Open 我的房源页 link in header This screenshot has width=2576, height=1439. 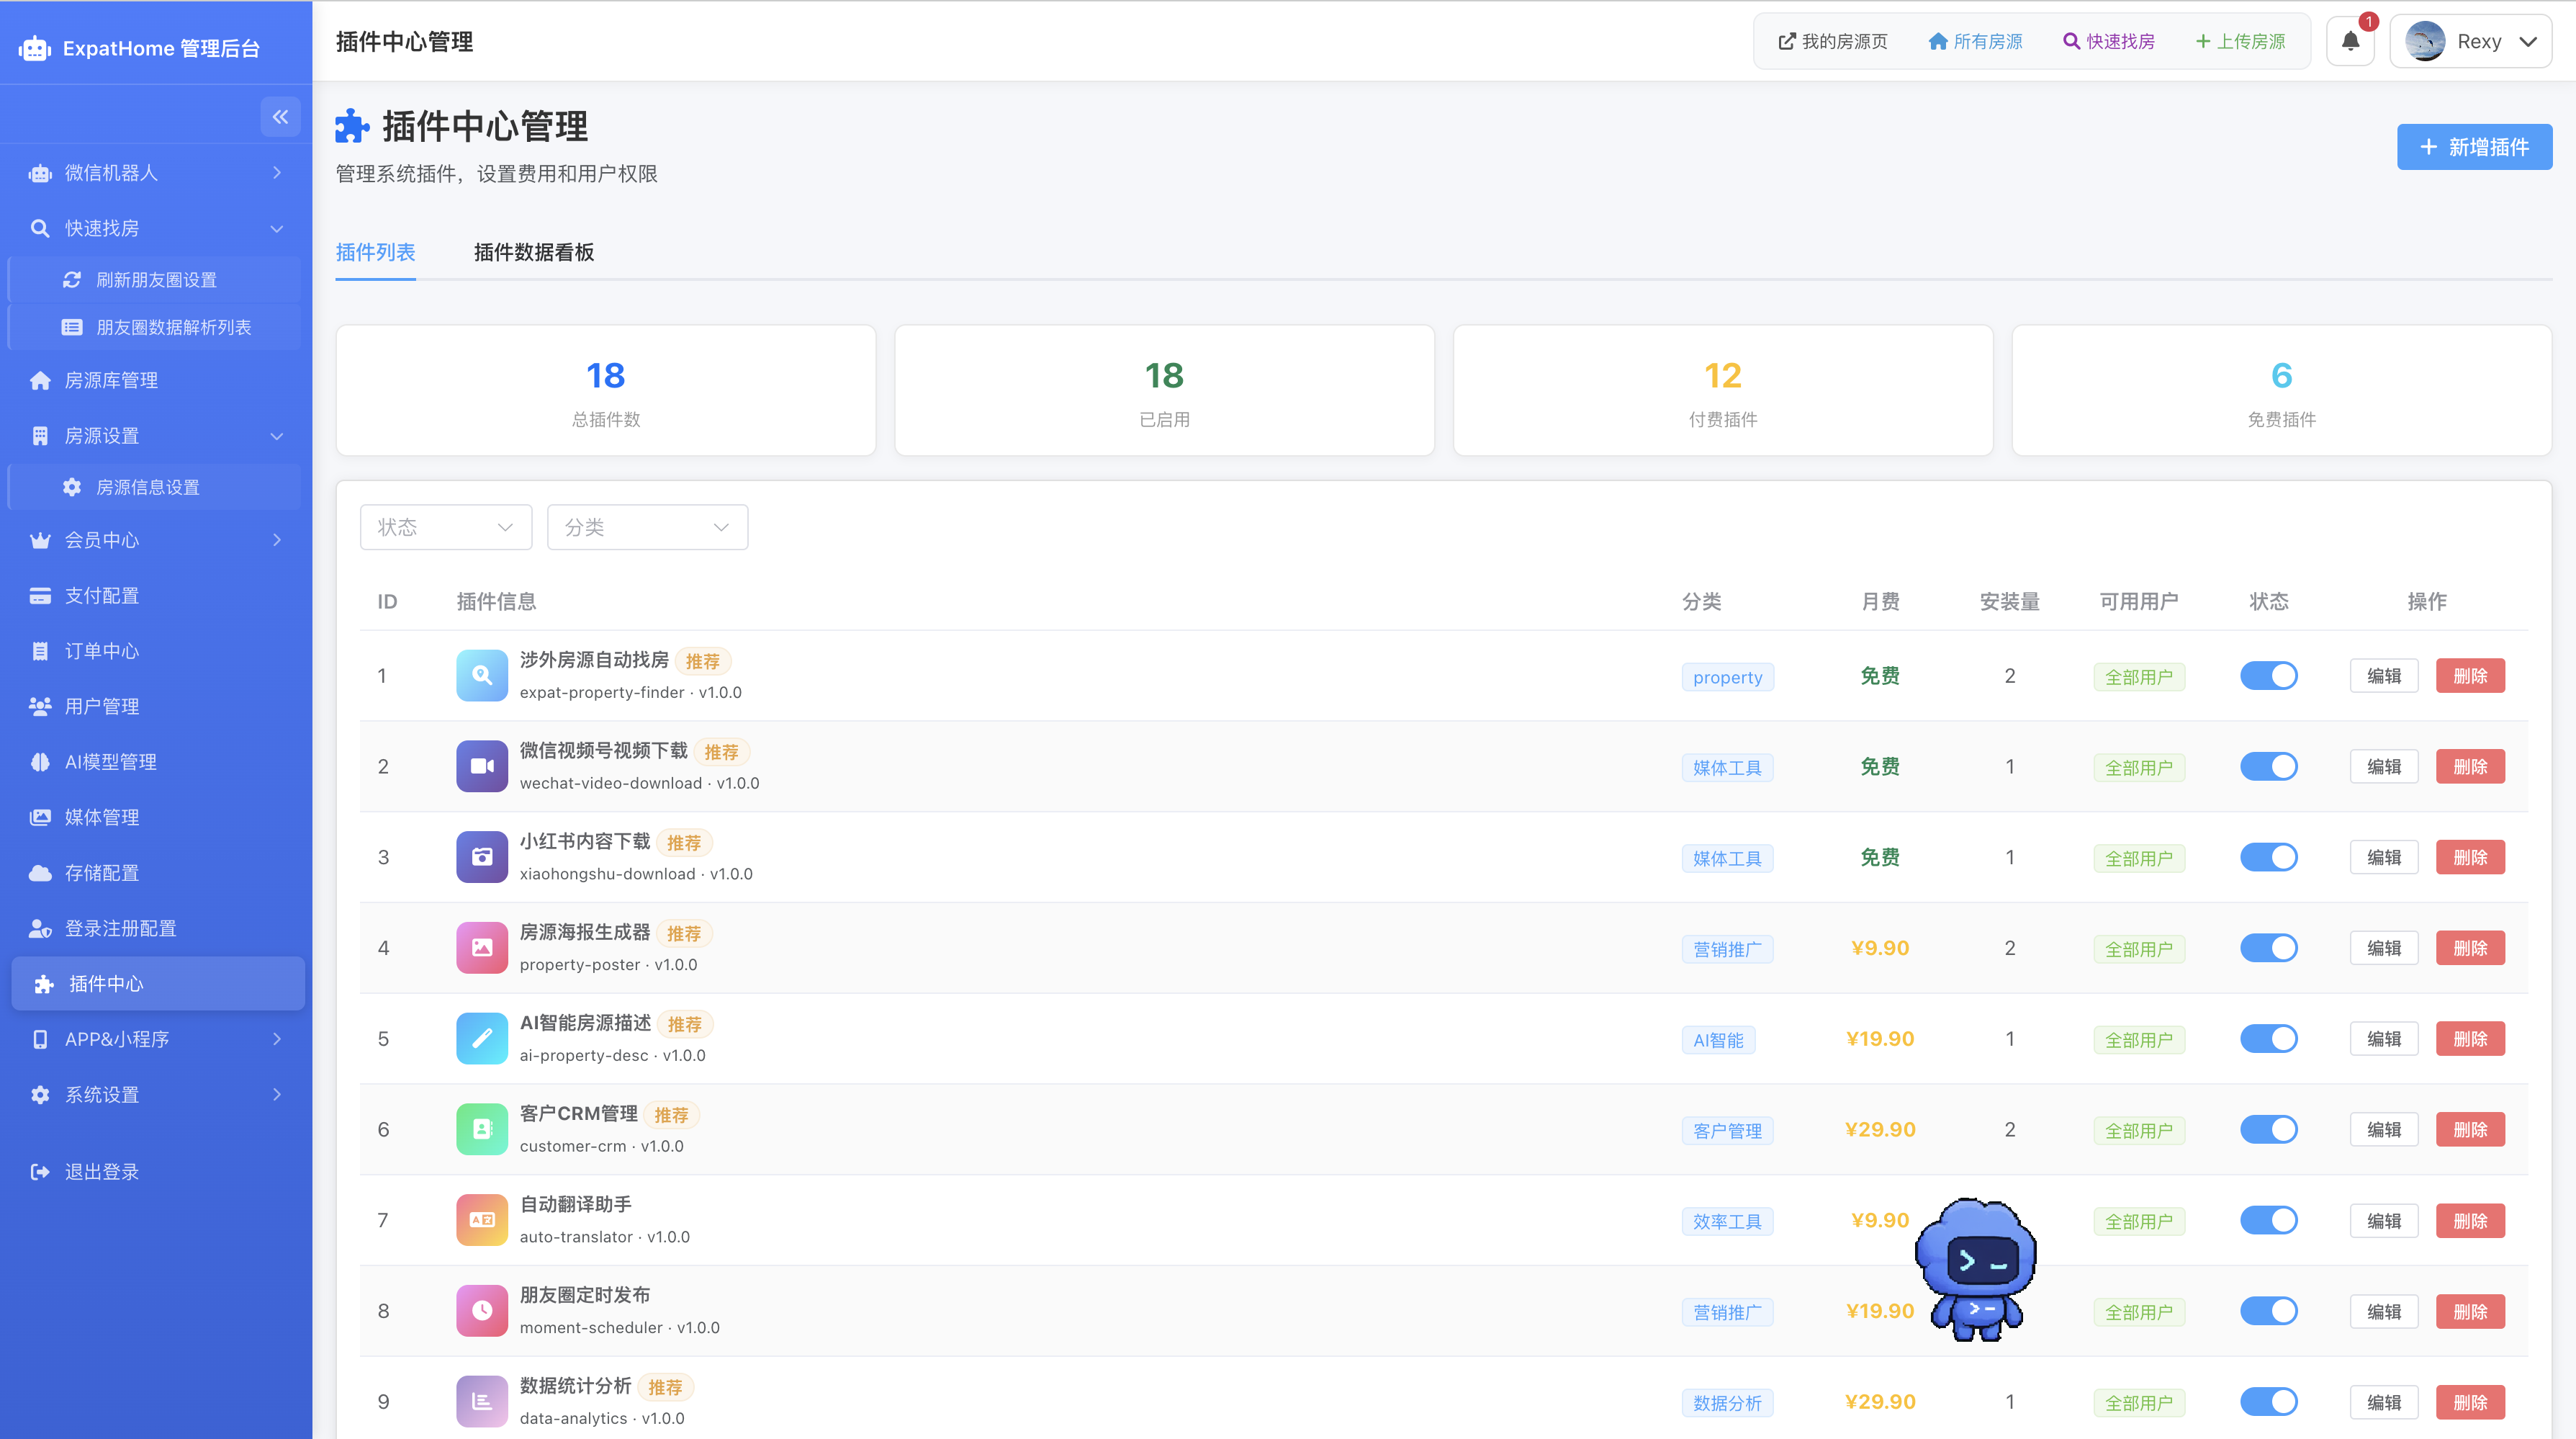point(1832,41)
